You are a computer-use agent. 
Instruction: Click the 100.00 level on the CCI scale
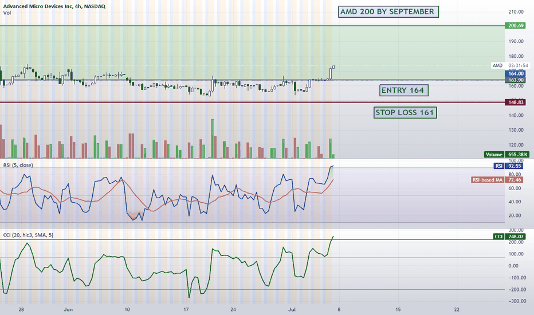(516, 254)
